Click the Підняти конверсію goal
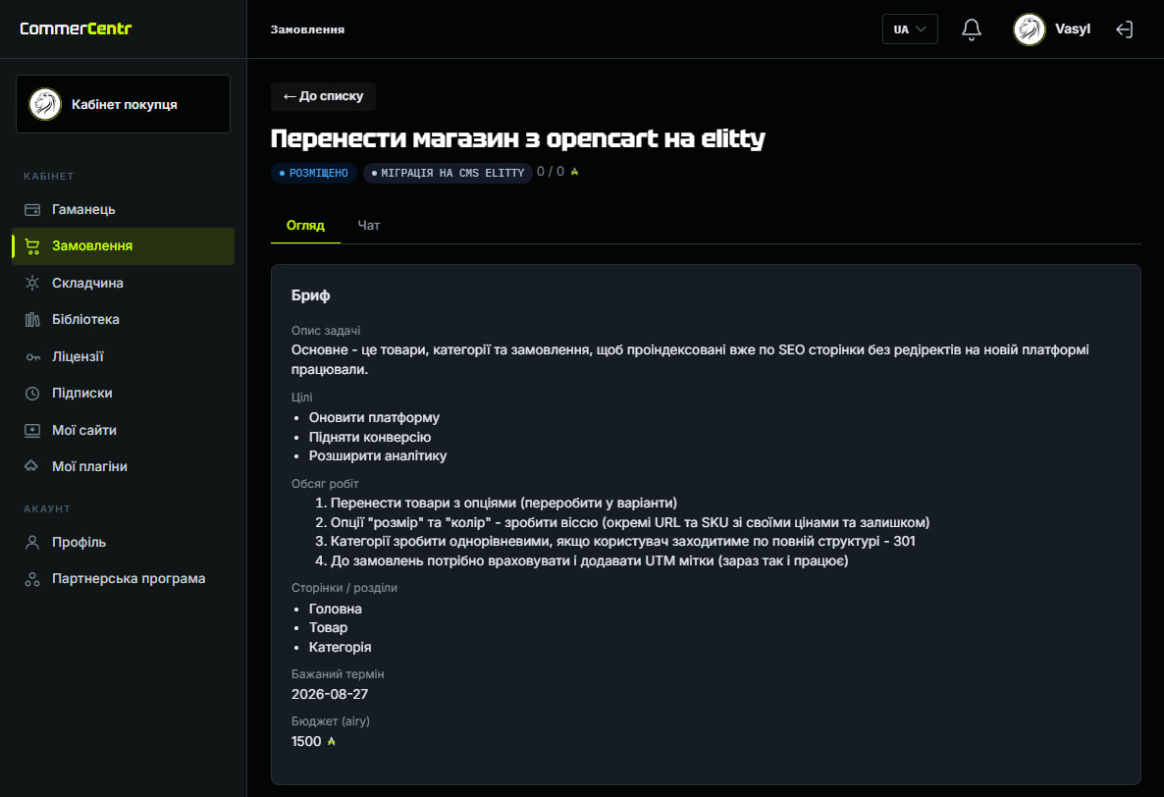Screen dimensions: 1164x797 pos(370,437)
